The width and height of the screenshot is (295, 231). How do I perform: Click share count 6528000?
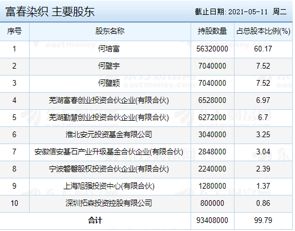[x=212, y=100]
